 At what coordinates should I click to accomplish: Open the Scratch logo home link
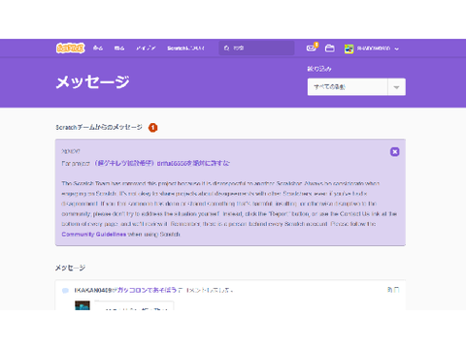(x=71, y=48)
